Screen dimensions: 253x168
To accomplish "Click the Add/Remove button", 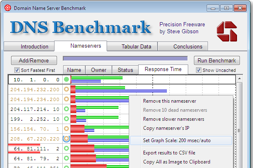I will click(x=34, y=60).
